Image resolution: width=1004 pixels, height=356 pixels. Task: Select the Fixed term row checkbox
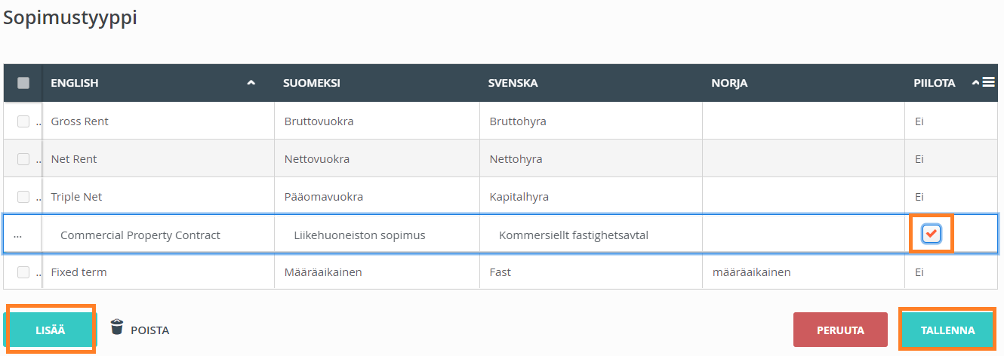[23, 272]
